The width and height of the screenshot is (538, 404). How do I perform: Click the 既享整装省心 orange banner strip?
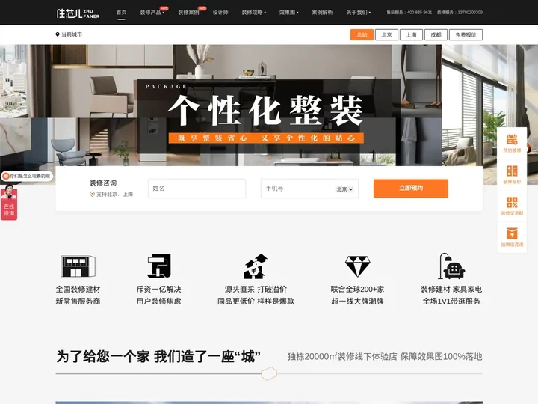click(x=266, y=138)
